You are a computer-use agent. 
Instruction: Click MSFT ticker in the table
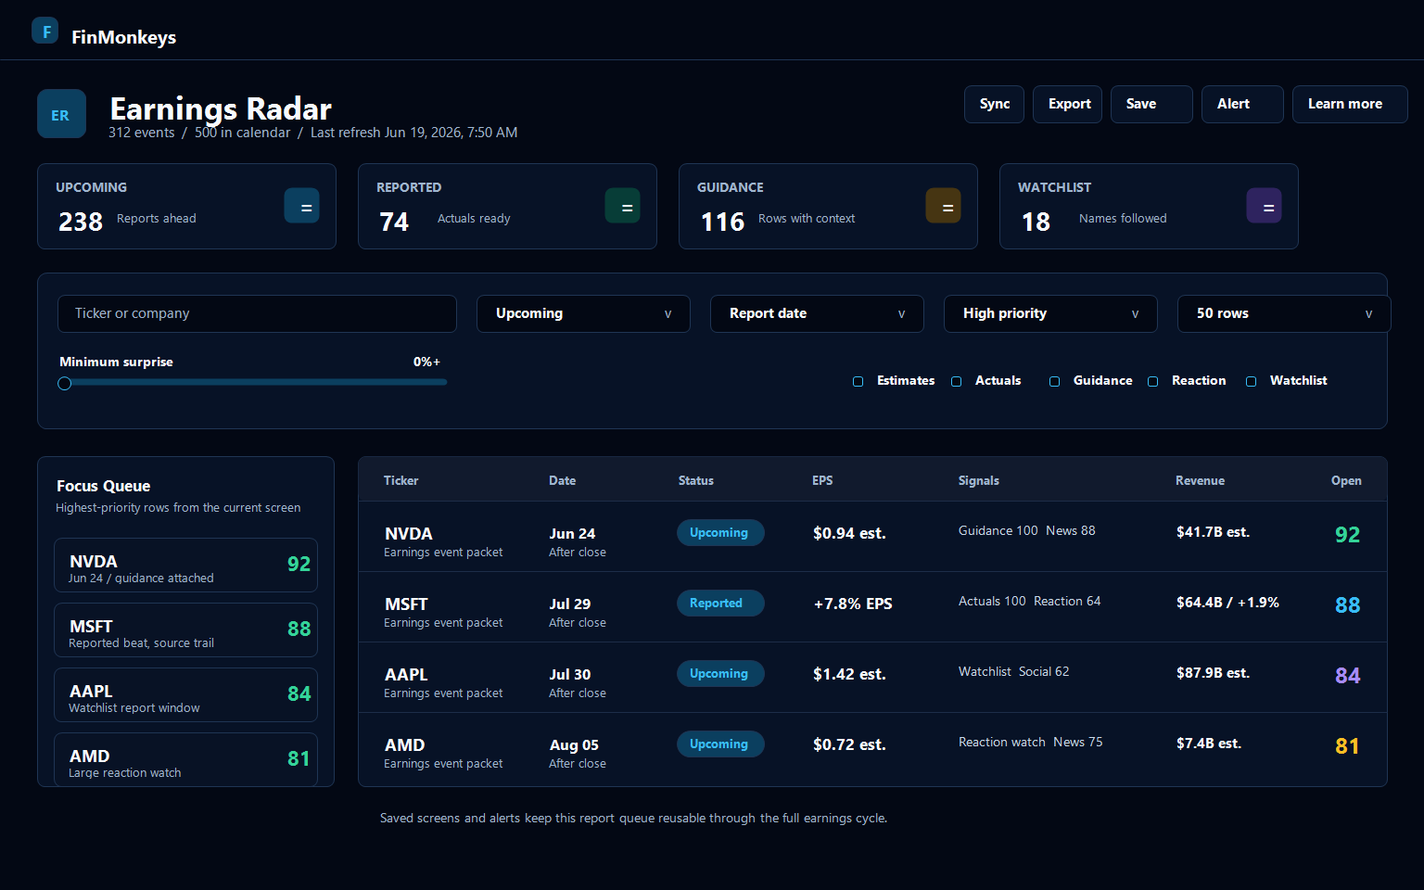pos(406,604)
